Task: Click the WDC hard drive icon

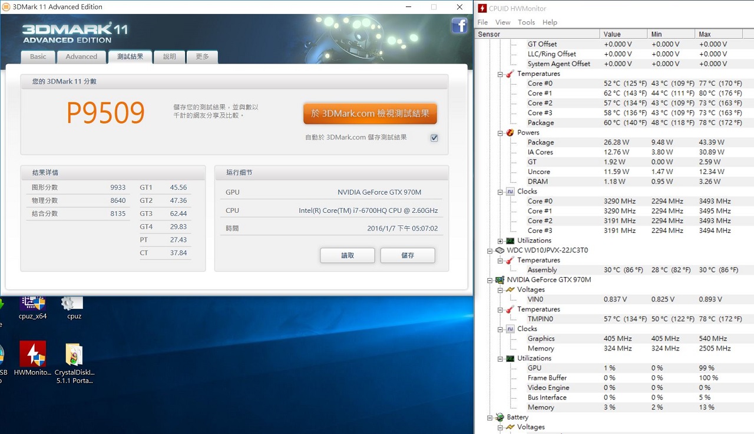Action: 500,250
